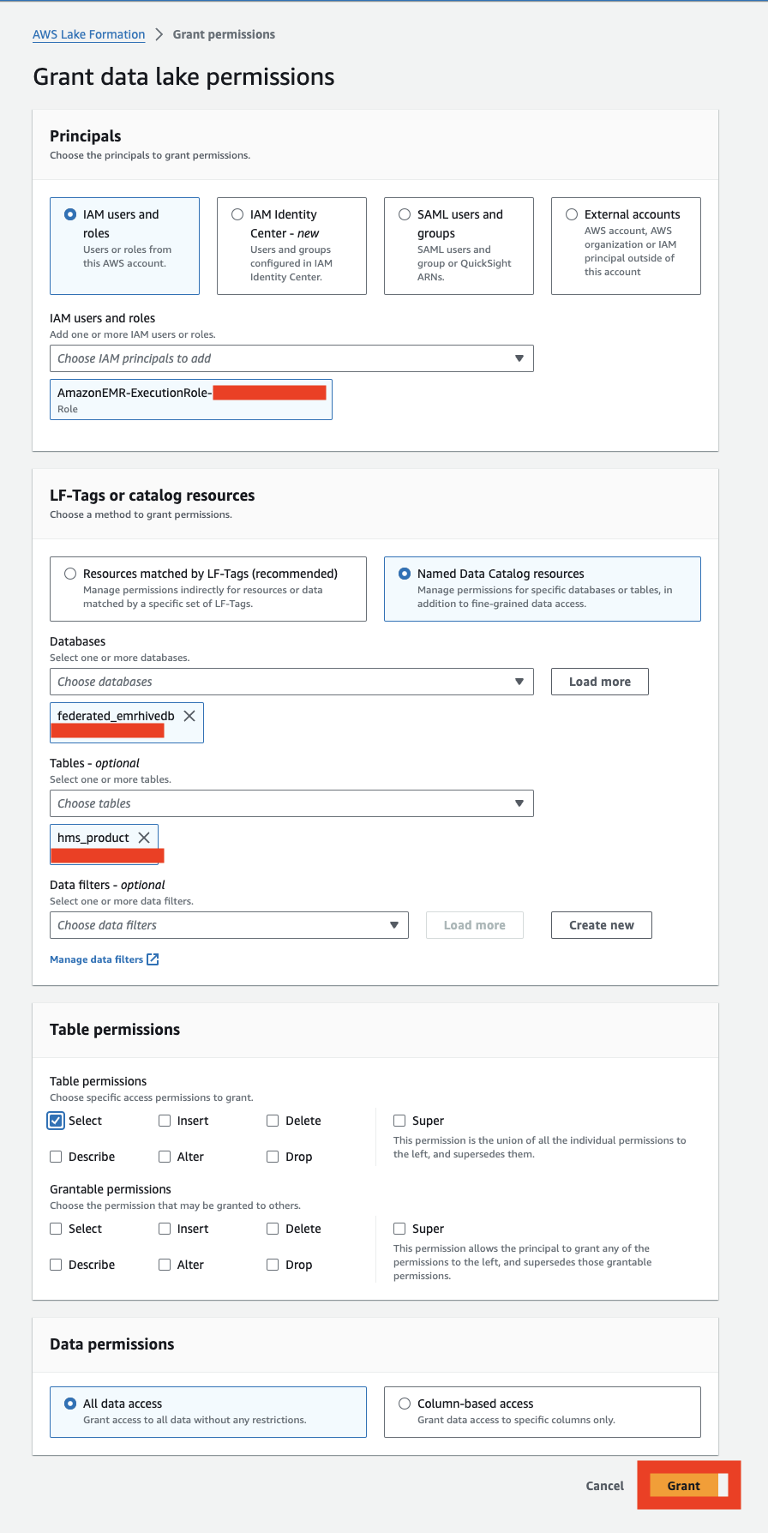Click Create new data filter button

click(601, 925)
